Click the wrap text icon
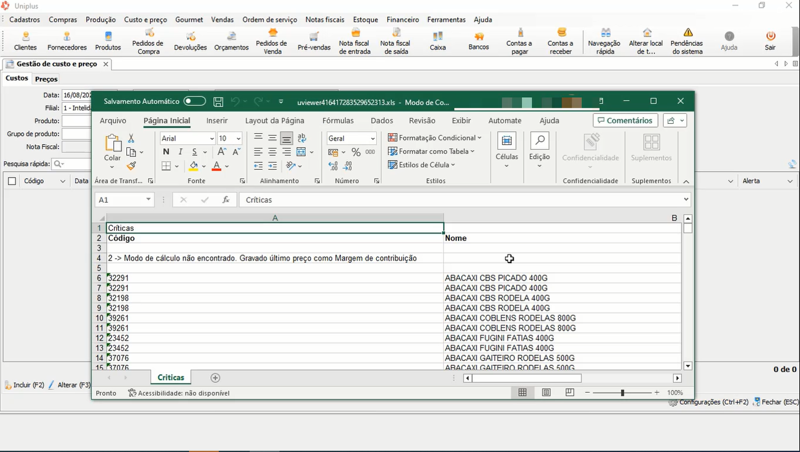The height and width of the screenshot is (452, 800). (x=302, y=138)
